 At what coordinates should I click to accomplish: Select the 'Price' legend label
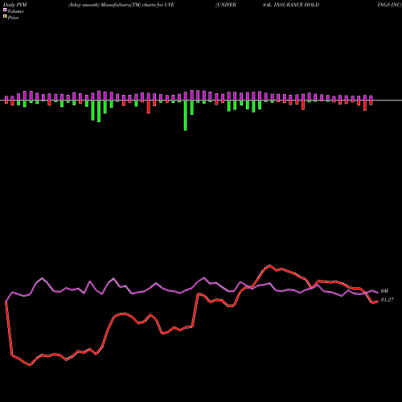point(13,18)
